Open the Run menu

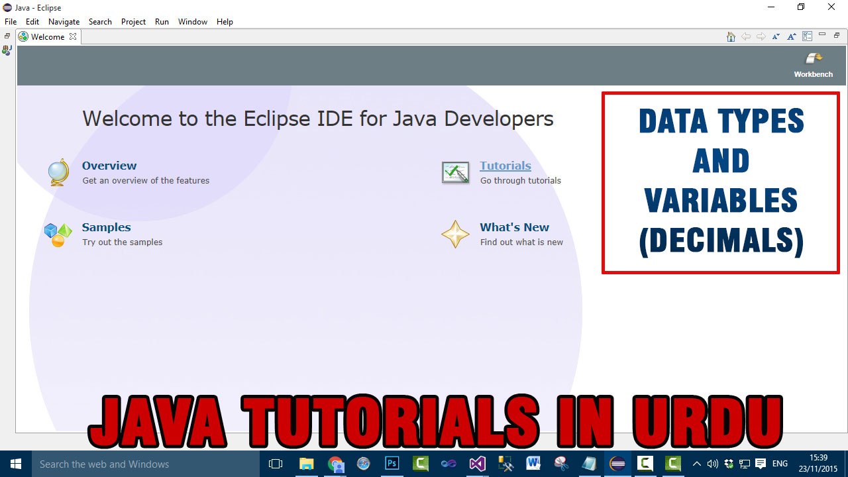(x=162, y=22)
